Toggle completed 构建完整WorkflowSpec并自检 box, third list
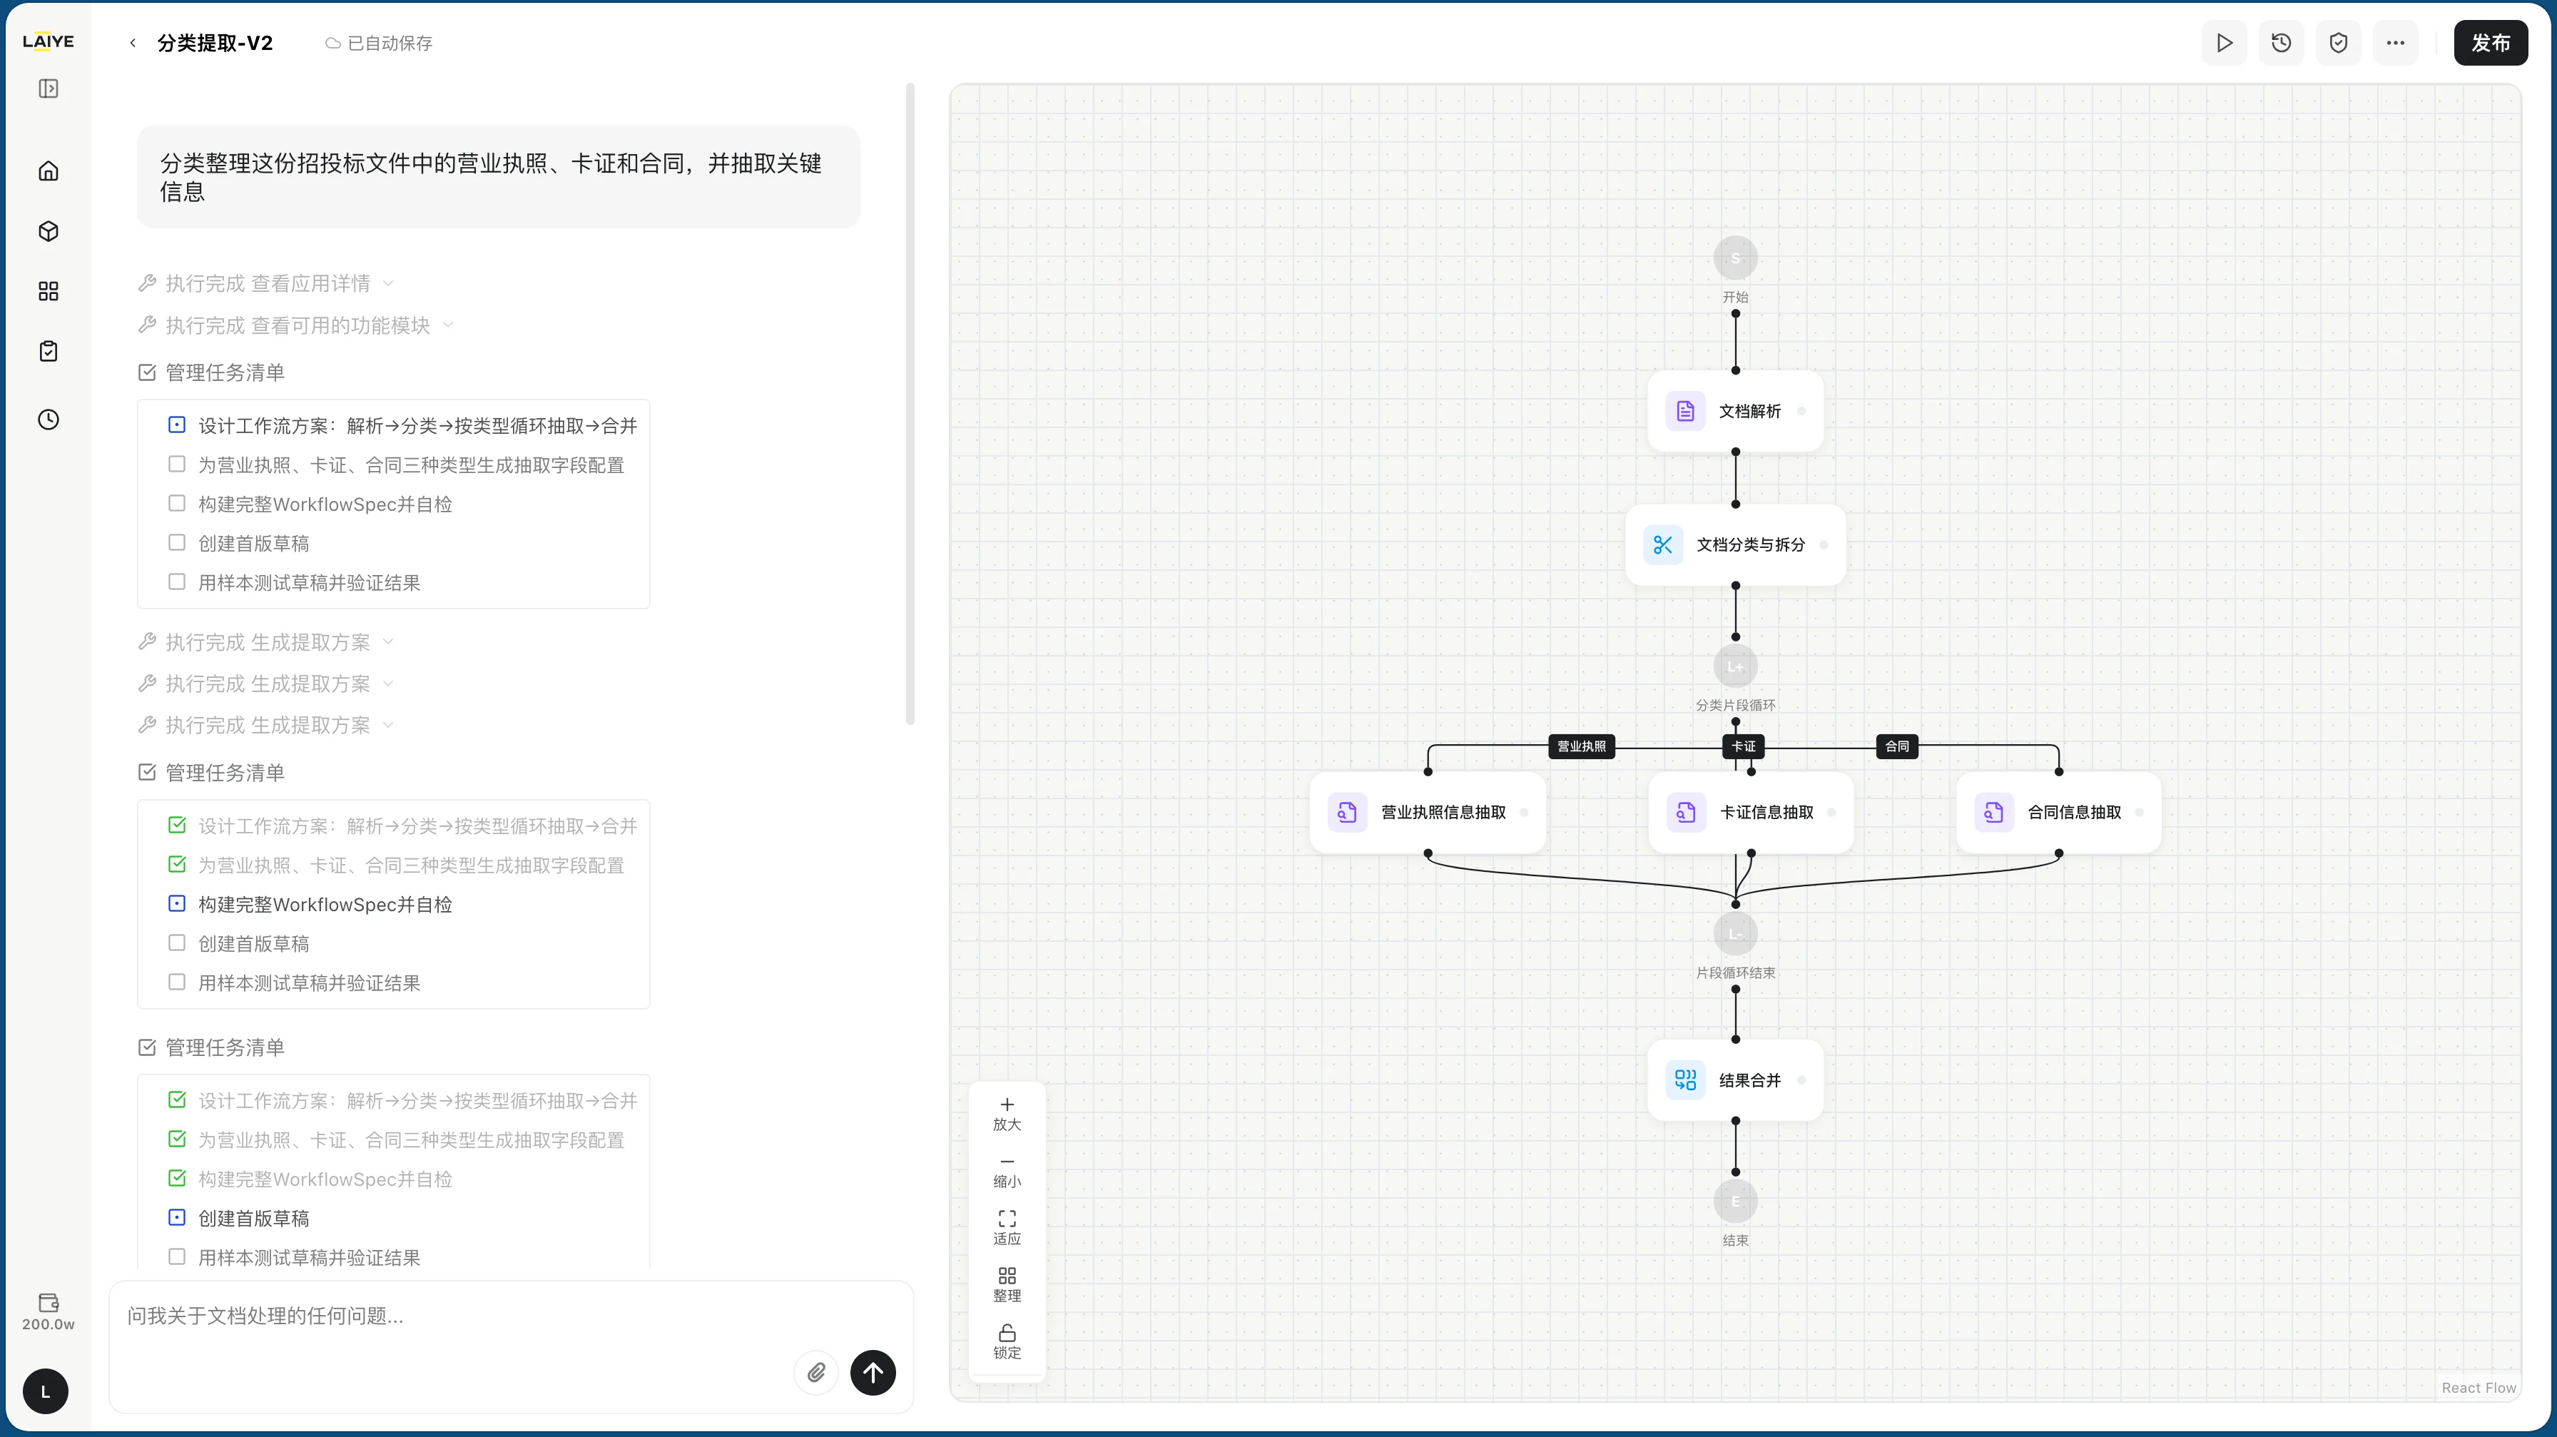Viewport: 2557px width, 1437px height. pyautogui.click(x=177, y=1178)
